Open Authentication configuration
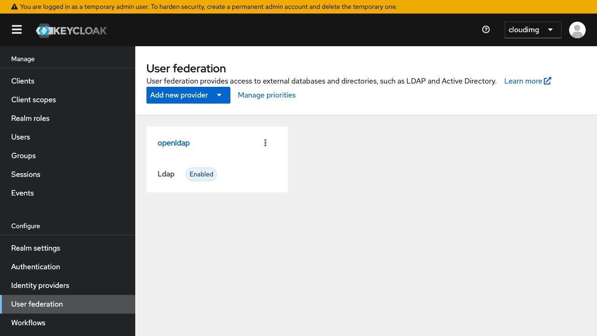 68,267
